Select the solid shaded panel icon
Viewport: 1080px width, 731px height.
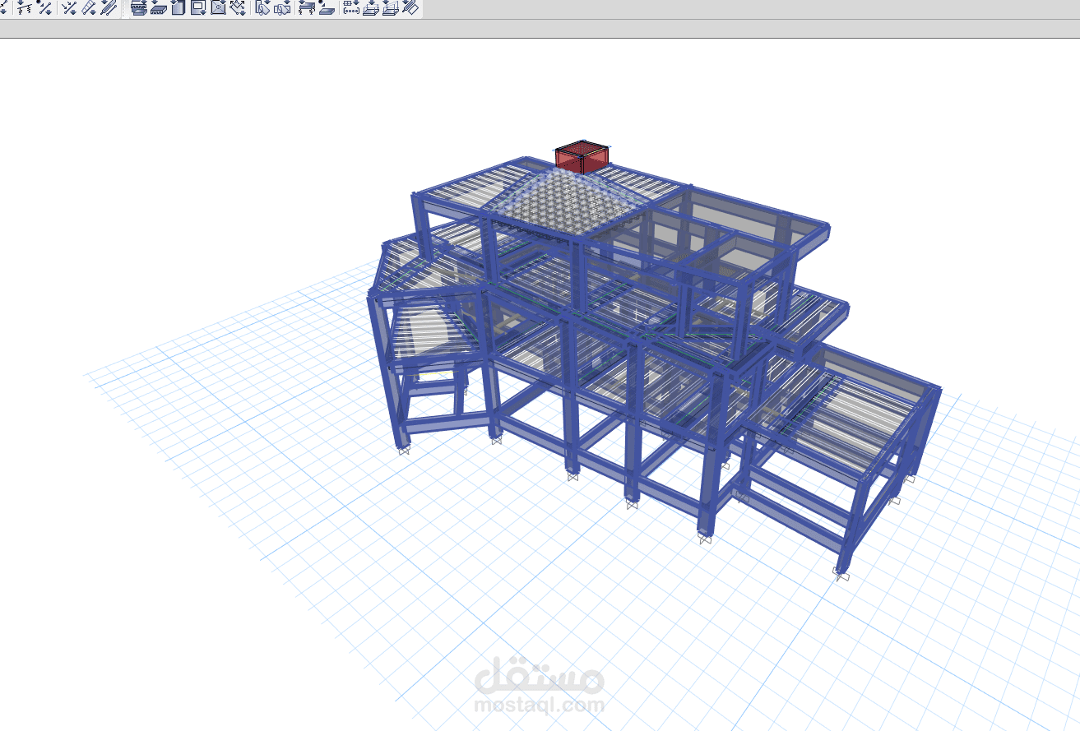[x=178, y=8]
